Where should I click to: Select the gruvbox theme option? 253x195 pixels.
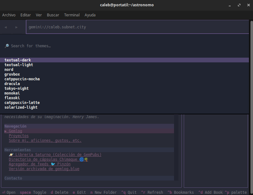pyautogui.click(x=12, y=74)
